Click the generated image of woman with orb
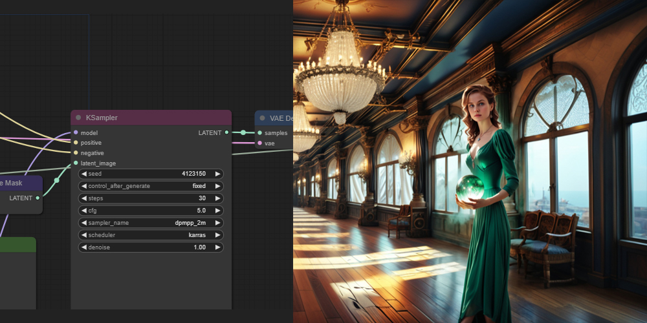The width and height of the screenshot is (647, 323). point(470,161)
